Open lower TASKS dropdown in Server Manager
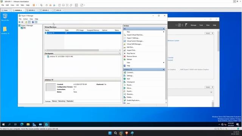This screenshot has height=136, width=242. [x=209, y=87]
